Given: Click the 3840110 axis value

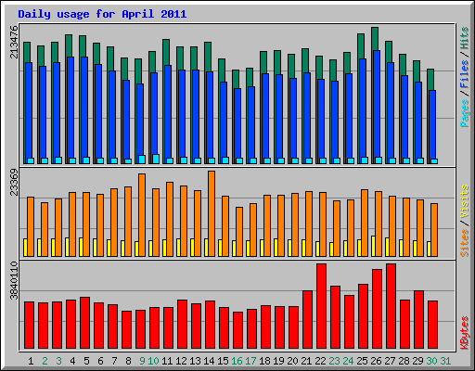Looking at the screenshot, I should tap(14, 281).
